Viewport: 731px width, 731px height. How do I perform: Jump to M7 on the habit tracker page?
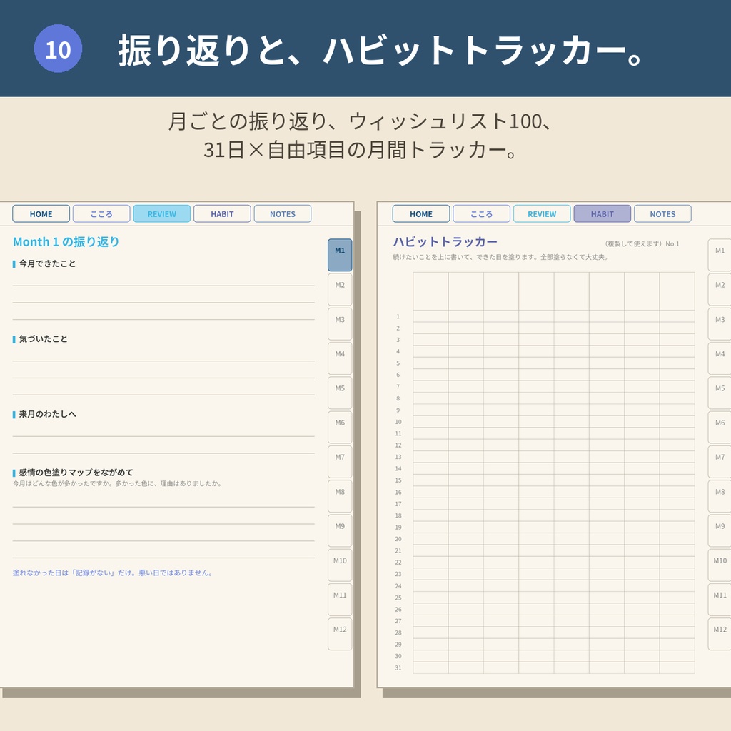[720, 462]
